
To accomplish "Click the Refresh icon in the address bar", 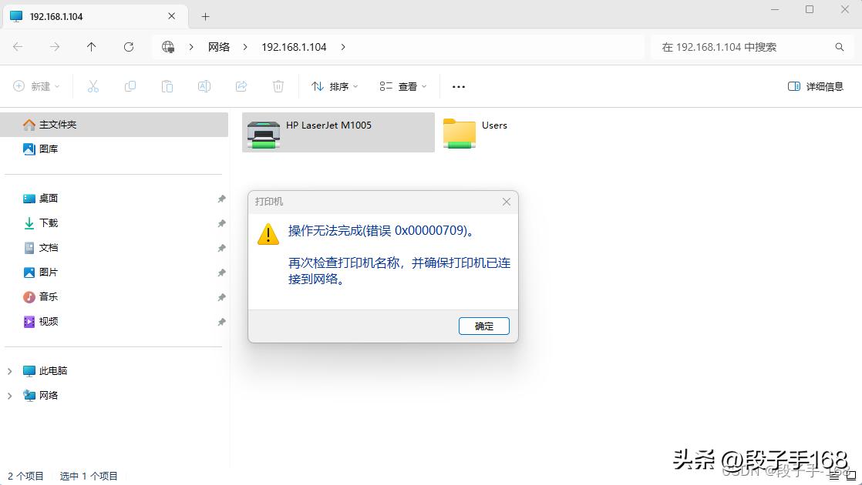I will (x=129, y=46).
